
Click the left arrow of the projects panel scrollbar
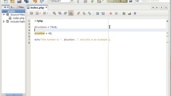click(3, 95)
